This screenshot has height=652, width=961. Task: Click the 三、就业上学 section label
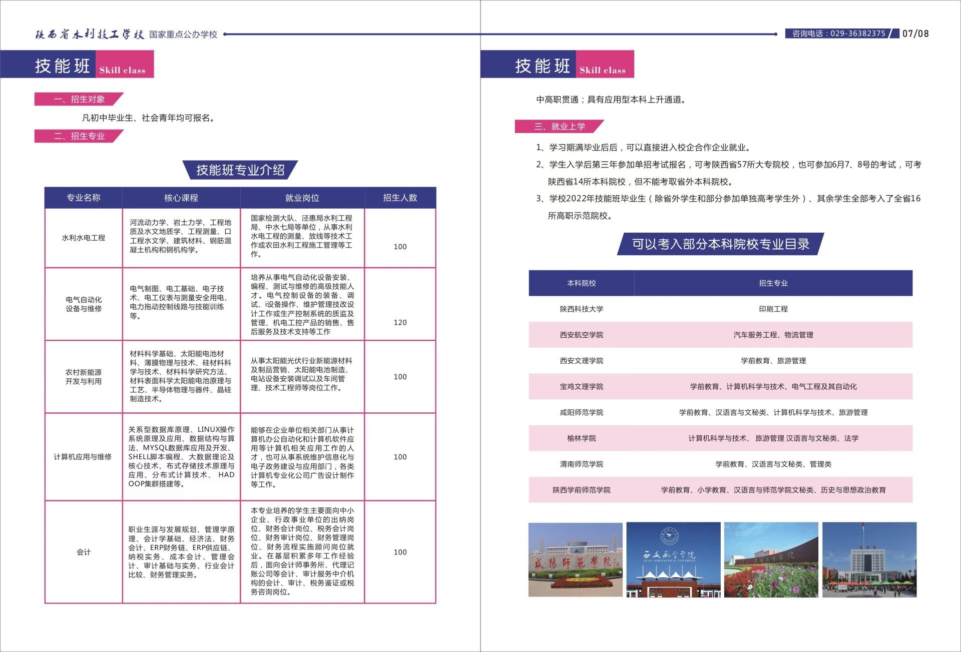point(560,126)
